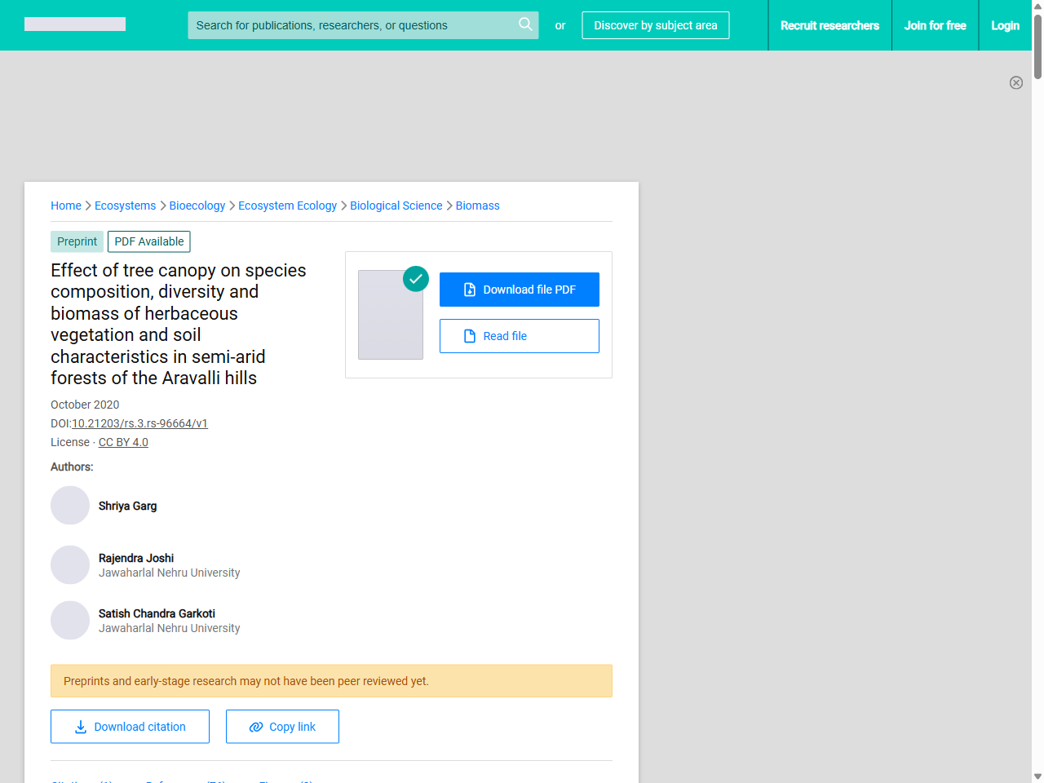Click the page vertical scrollbar
1044x783 pixels.
coord(1037,408)
